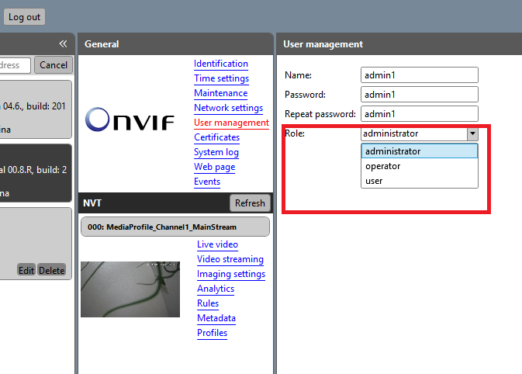This screenshot has width=522, height=374.
Task: Choose operator role option
Action: [x=420, y=166]
